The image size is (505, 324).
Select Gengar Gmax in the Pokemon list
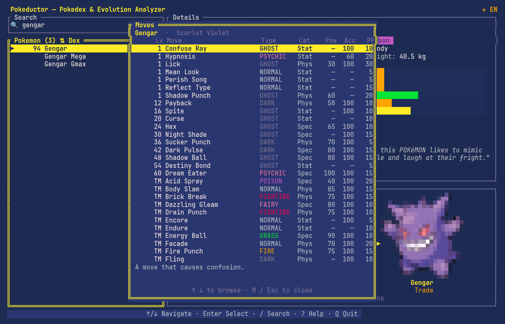[69, 64]
